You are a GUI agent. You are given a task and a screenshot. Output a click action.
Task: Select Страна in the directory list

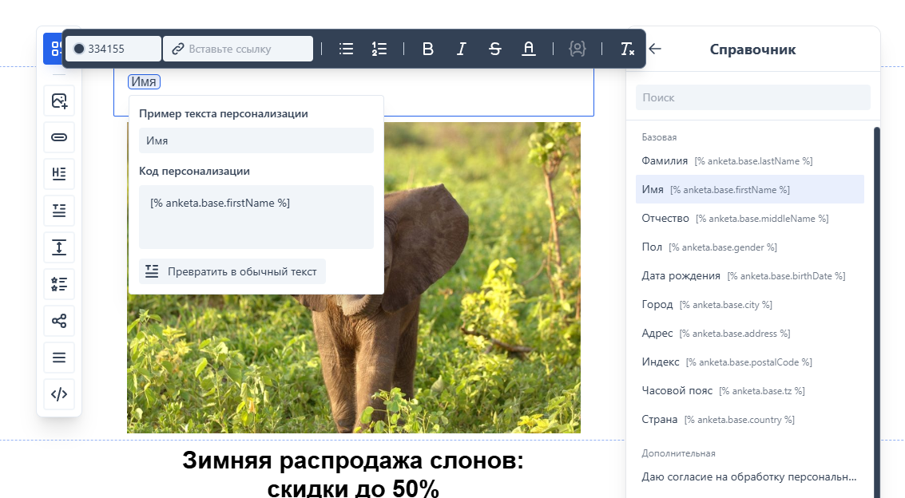(750, 420)
